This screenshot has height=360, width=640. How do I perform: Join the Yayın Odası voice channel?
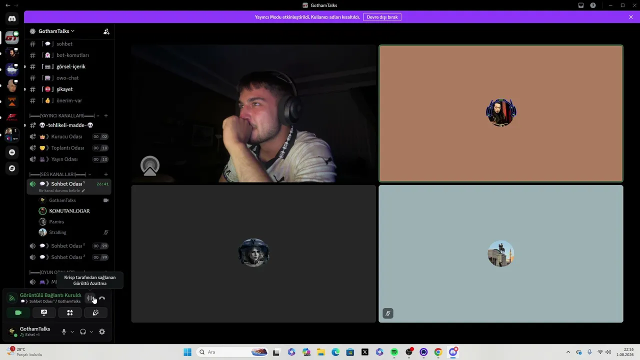[69, 159]
